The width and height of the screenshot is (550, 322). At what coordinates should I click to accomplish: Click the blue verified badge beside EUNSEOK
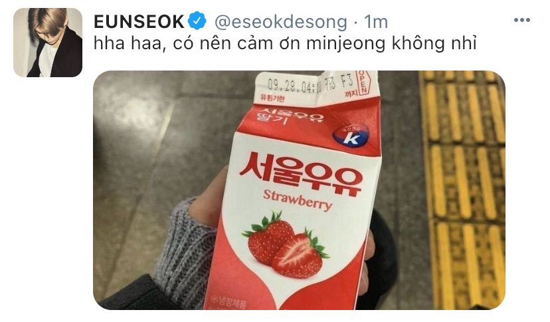tap(197, 21)
